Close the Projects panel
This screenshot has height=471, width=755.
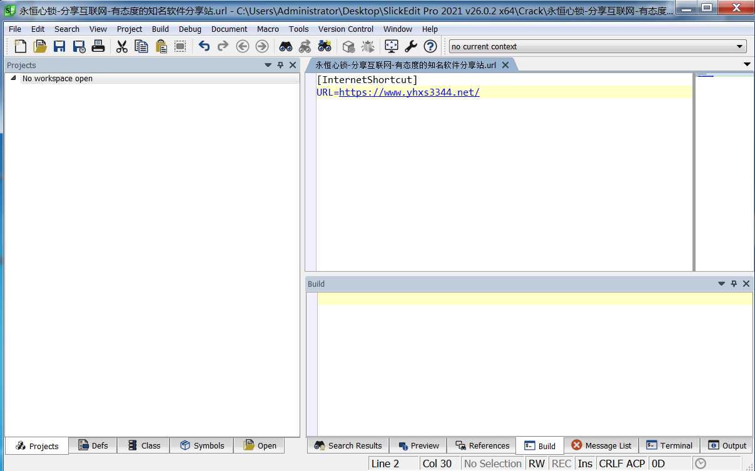click(292, 65)
